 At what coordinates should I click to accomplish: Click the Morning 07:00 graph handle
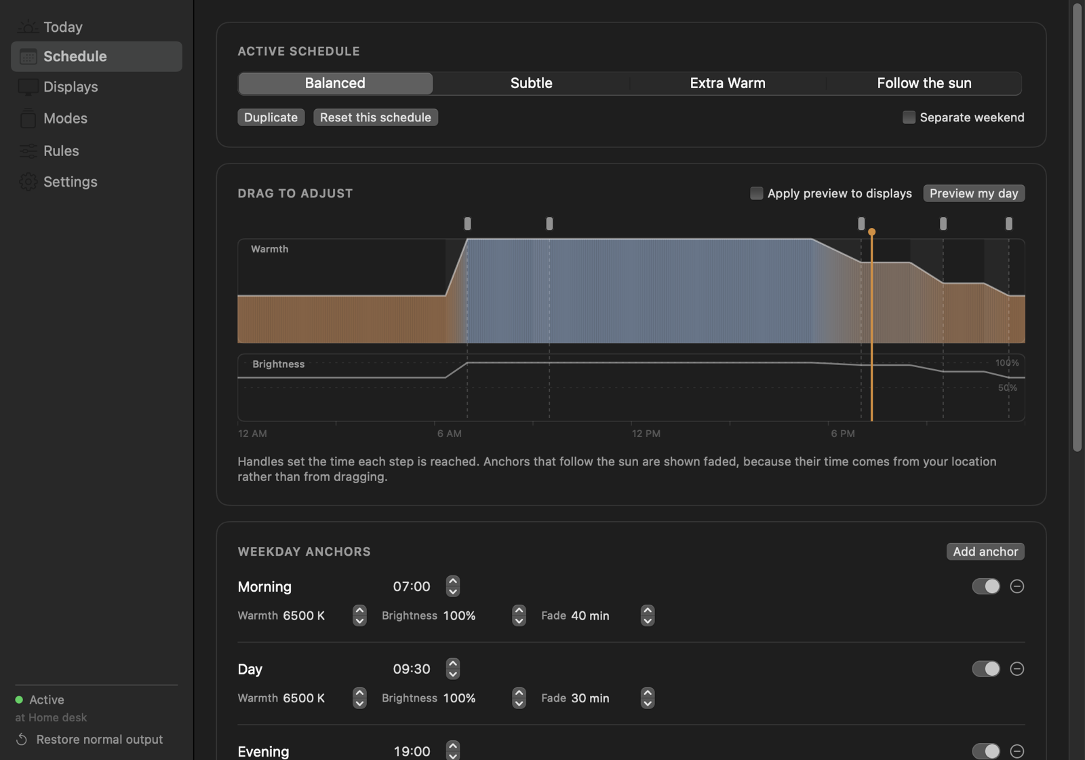click(x=467, y=224)
